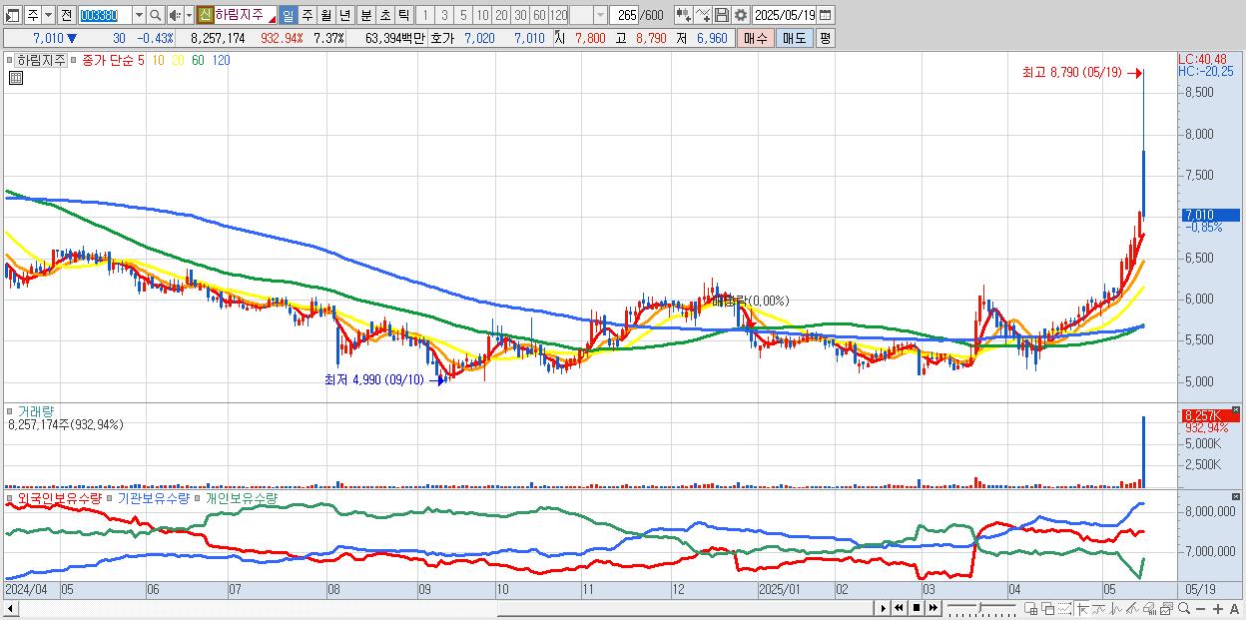Open the stock code history dropdown arrow

pyautogui.click(x=140, y=15)
